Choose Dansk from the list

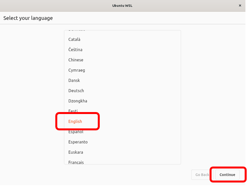click(122, 81)
